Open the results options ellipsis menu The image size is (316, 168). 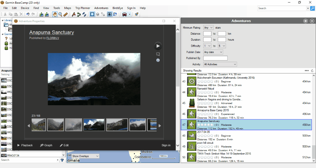[x=307, y=71]
